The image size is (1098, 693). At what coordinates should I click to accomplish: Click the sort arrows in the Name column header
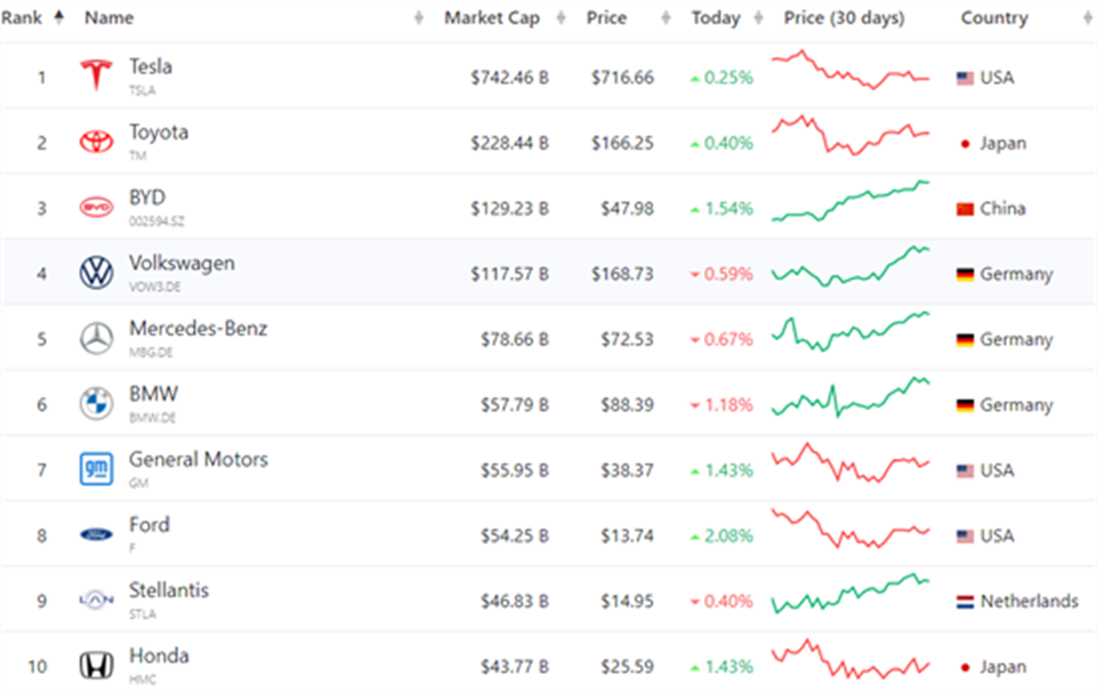click(x=418, y=18)
